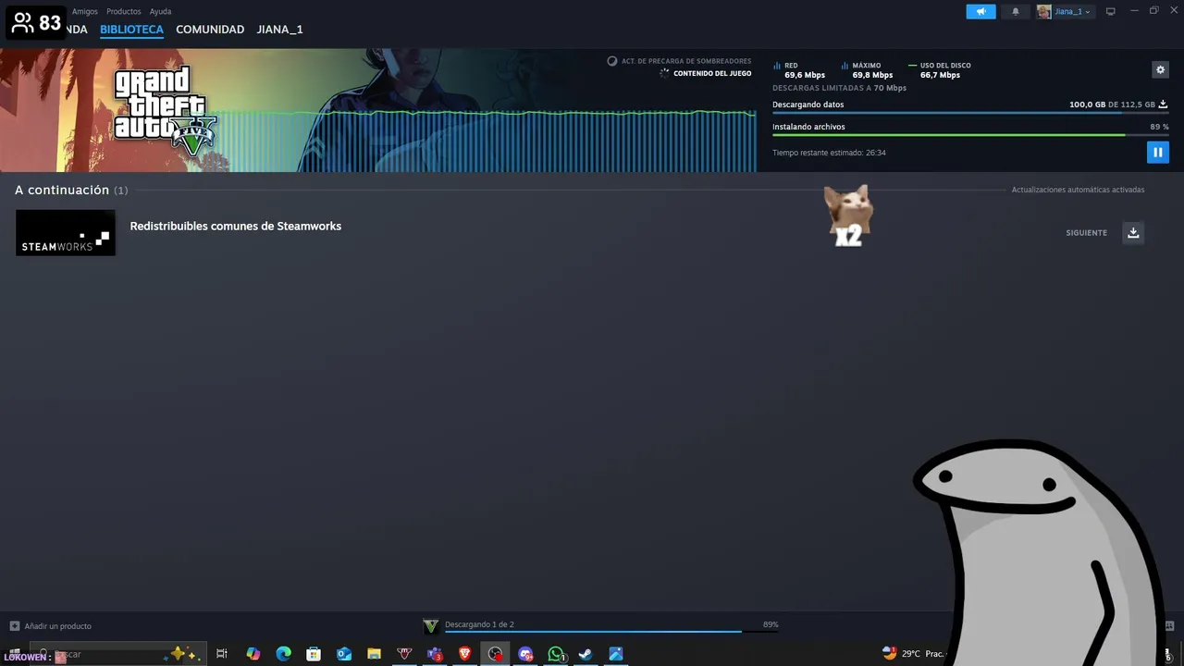Click the announcements megaphone button

pos(980,11)
